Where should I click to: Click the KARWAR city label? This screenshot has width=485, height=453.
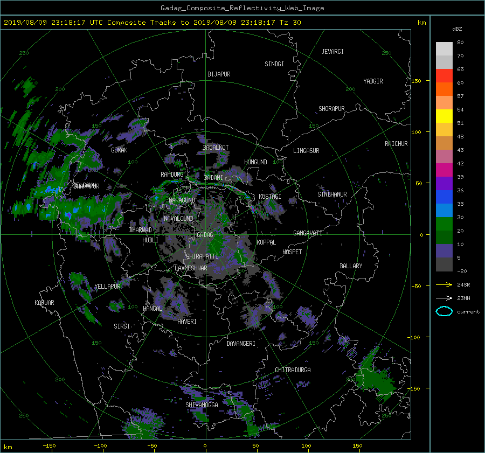[44, 303]
